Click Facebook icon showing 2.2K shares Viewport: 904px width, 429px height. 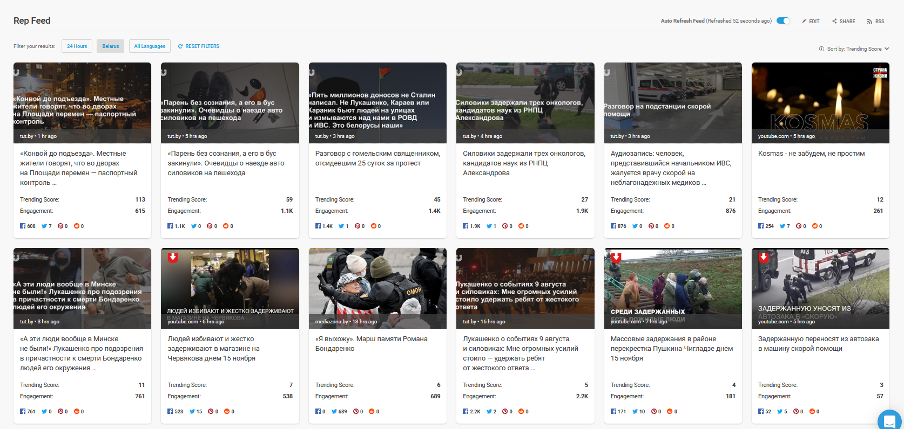[x=466, y=412]
